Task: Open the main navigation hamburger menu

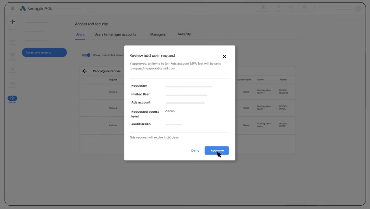Action: click(x=12, y=8)
